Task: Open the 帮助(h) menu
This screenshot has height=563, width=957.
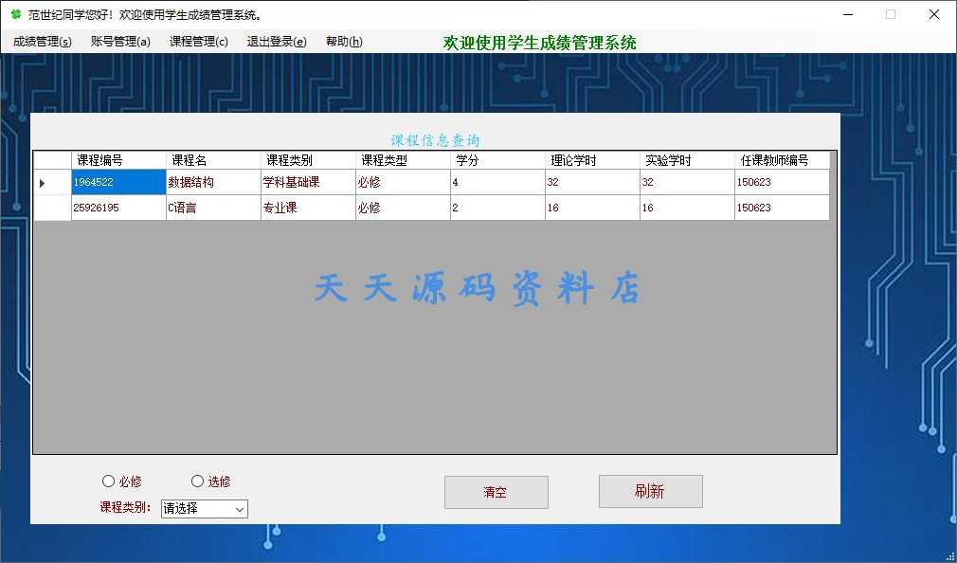Action: [344, 42]
